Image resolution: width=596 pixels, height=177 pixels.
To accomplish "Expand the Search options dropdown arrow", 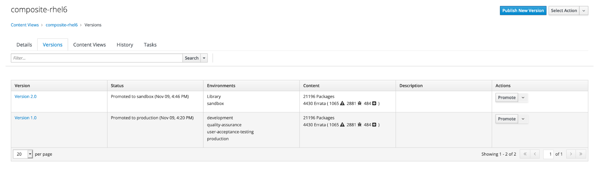I will [204, 58].
